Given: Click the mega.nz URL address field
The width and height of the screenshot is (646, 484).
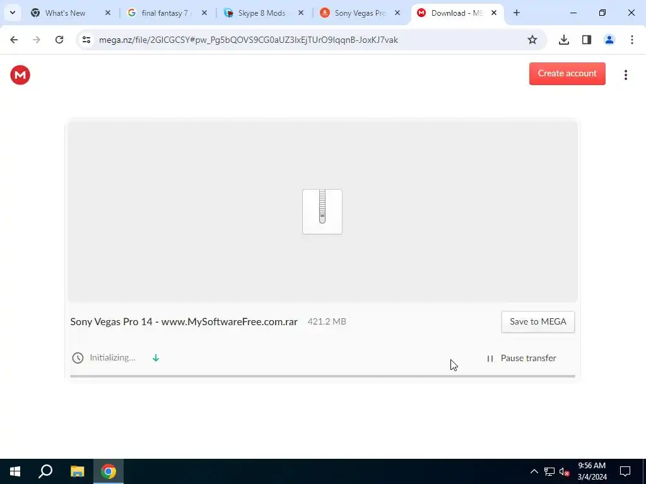Looking at the screenshot, I should (x=248, y=40).
